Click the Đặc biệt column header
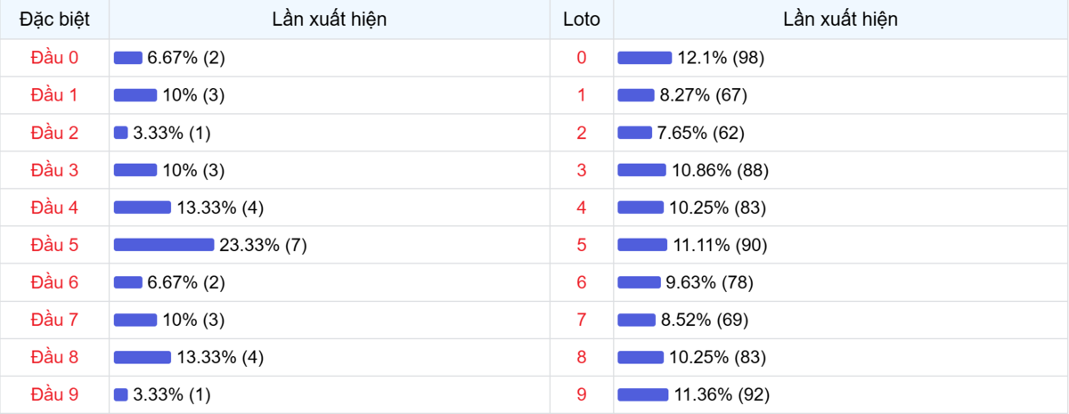 coord(54,20)
